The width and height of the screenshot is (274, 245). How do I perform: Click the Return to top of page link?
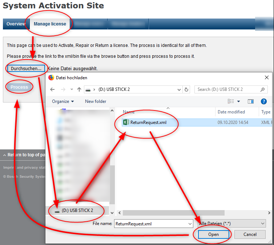(24, 155)
